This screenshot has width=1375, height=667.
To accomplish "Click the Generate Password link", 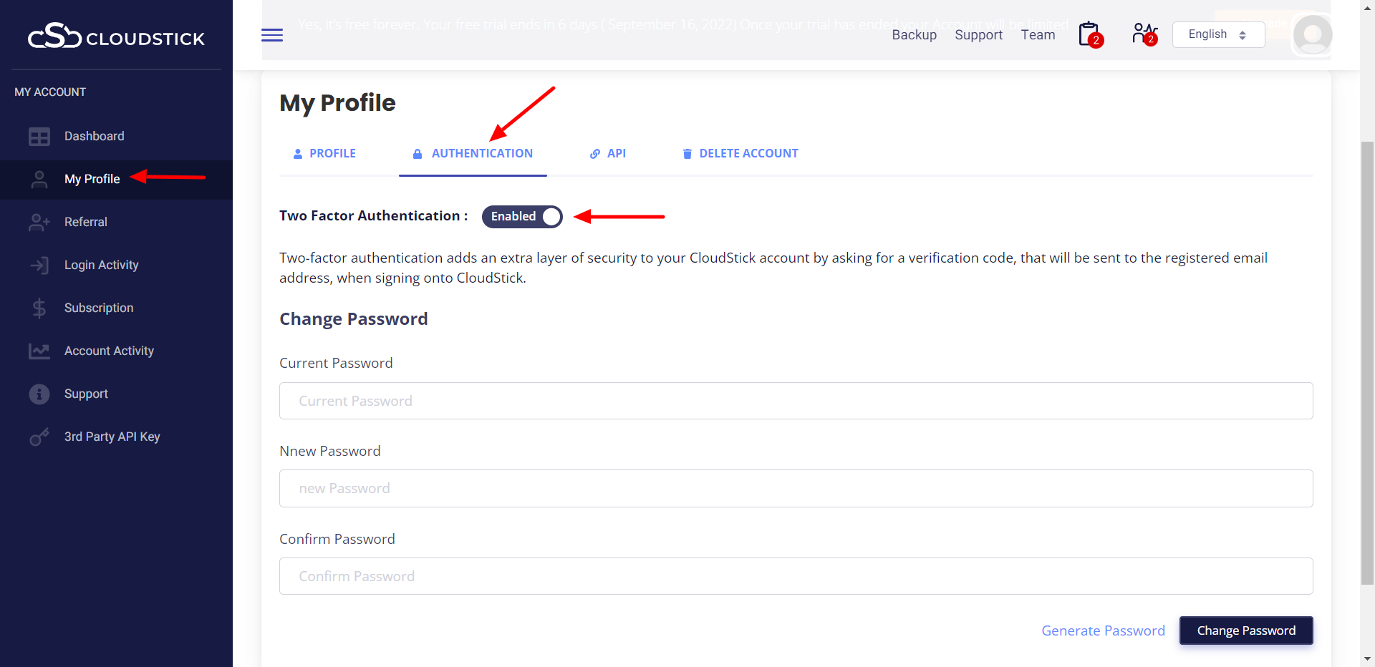I will [1103, 631].
